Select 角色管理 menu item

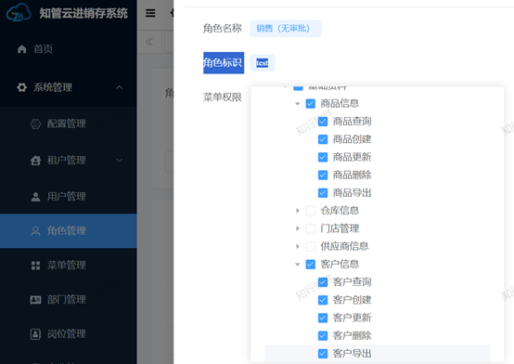[x=68, y=230]
